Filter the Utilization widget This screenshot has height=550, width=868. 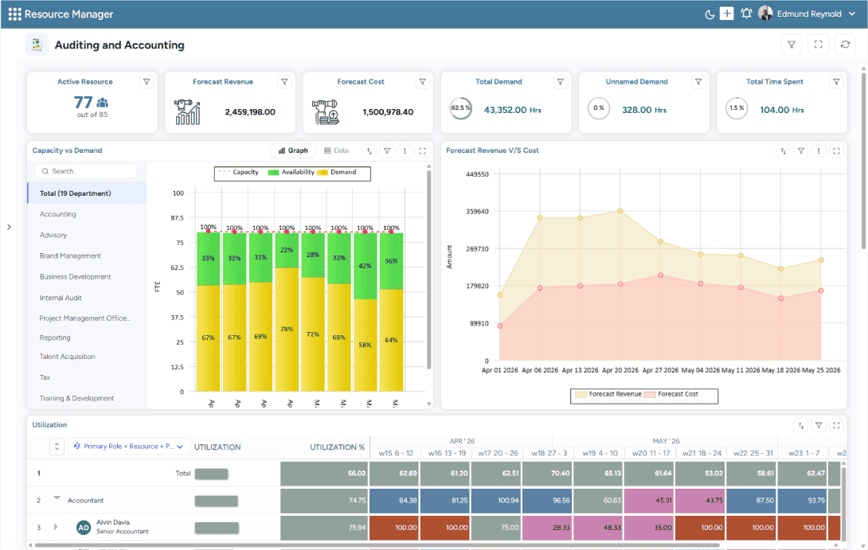819,426
